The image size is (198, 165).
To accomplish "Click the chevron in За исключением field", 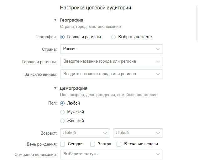I will pos(158,74).
